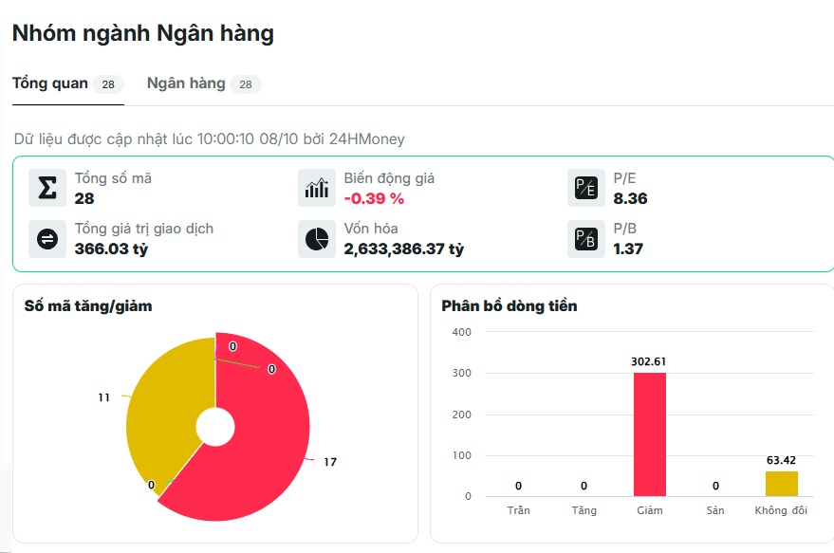The width and height of the screenshot is (834, 553).
Task: Click the 63.42 label above Không đổi bar
Action: tap(782, 460)
